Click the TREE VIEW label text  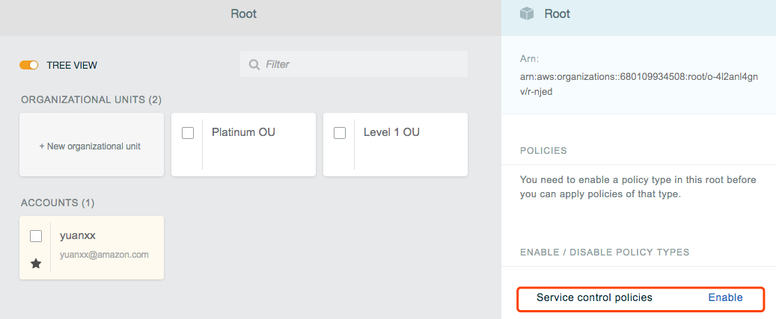click(x=72, y=65)
